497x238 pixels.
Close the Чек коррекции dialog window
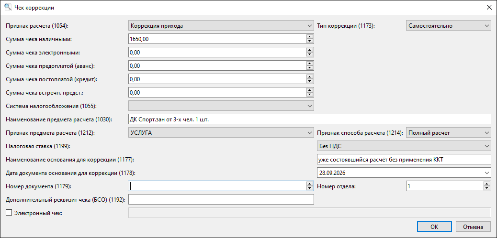(x=489, y=8)
